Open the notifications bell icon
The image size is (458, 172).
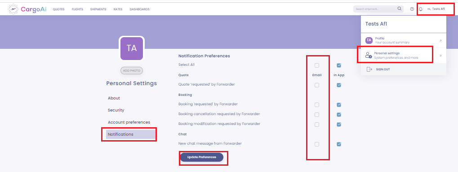[x=421, y=9]
